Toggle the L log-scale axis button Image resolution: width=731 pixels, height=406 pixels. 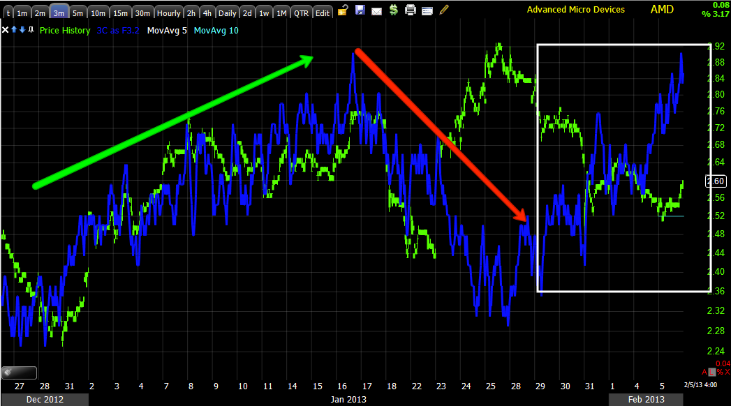click(712, 372)
